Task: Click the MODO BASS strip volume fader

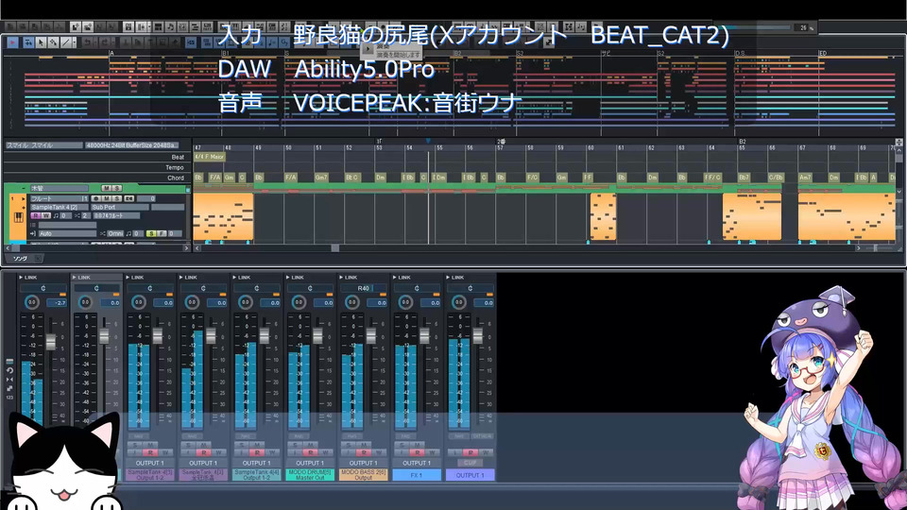Action: point(370,336)
